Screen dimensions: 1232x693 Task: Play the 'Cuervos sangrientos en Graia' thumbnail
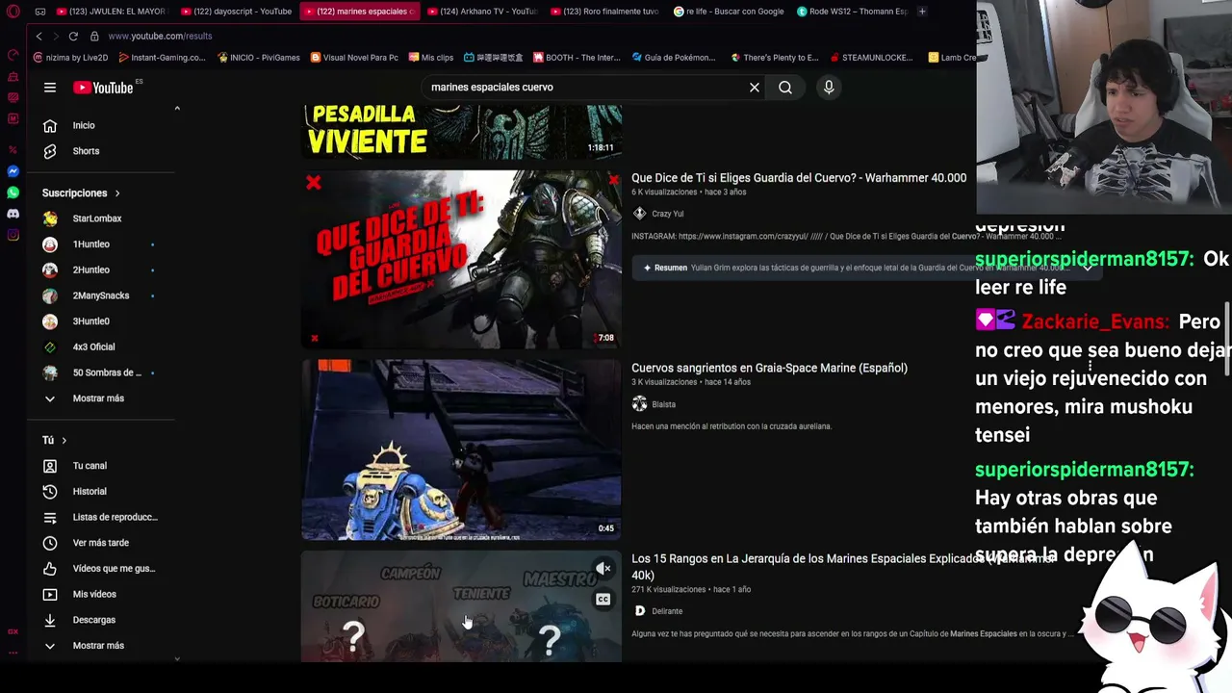461,449
